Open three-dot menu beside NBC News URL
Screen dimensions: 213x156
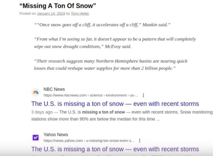pos(143,95)
